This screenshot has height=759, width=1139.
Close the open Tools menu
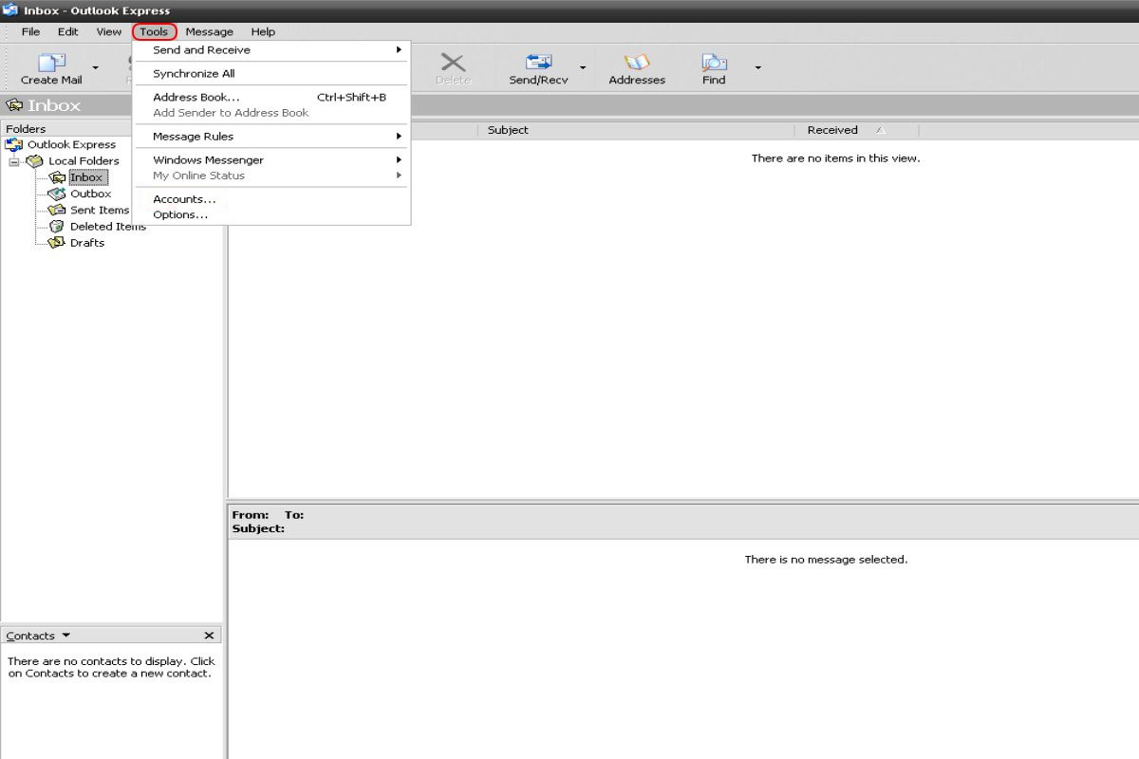[x=154, y=31]
